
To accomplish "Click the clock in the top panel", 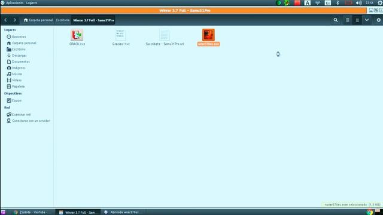I will point(369,3).
